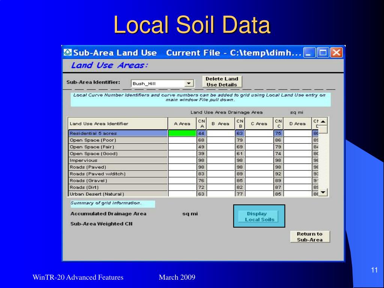Select the green A Area cell for Residential 5 acres
Image resolution: width=384 pixels, height=288 pixels.
[182, 133]
